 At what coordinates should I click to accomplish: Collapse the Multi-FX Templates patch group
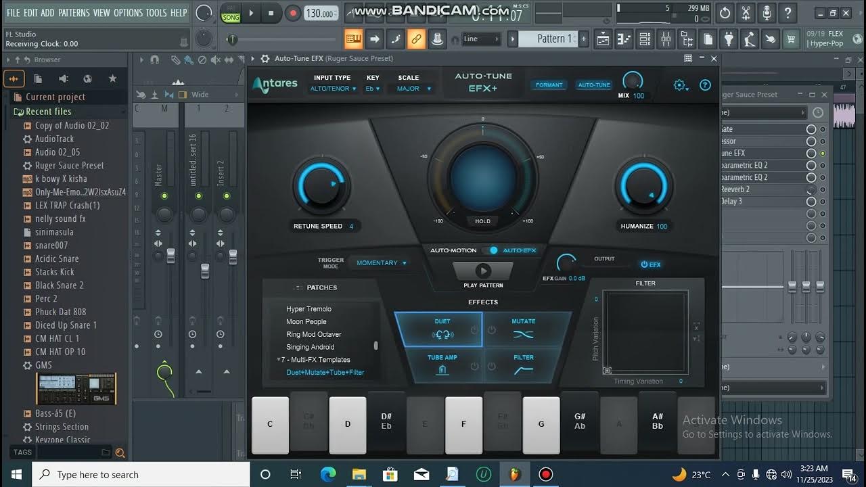(279, 359)
